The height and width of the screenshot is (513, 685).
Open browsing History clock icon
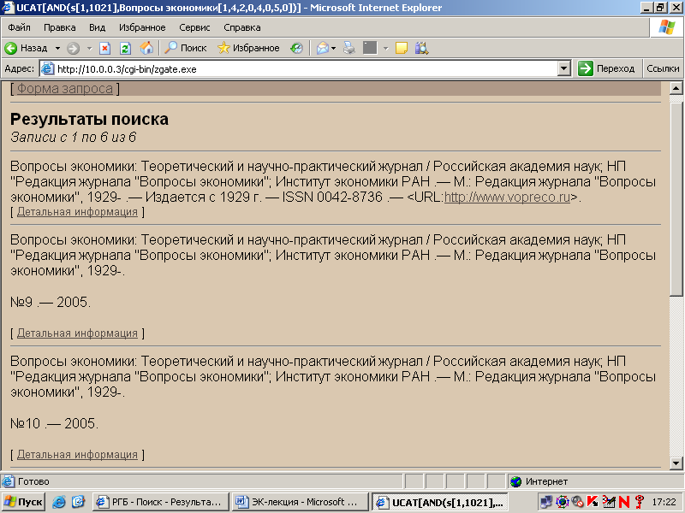pyautogui.click(x=296, y=48)
